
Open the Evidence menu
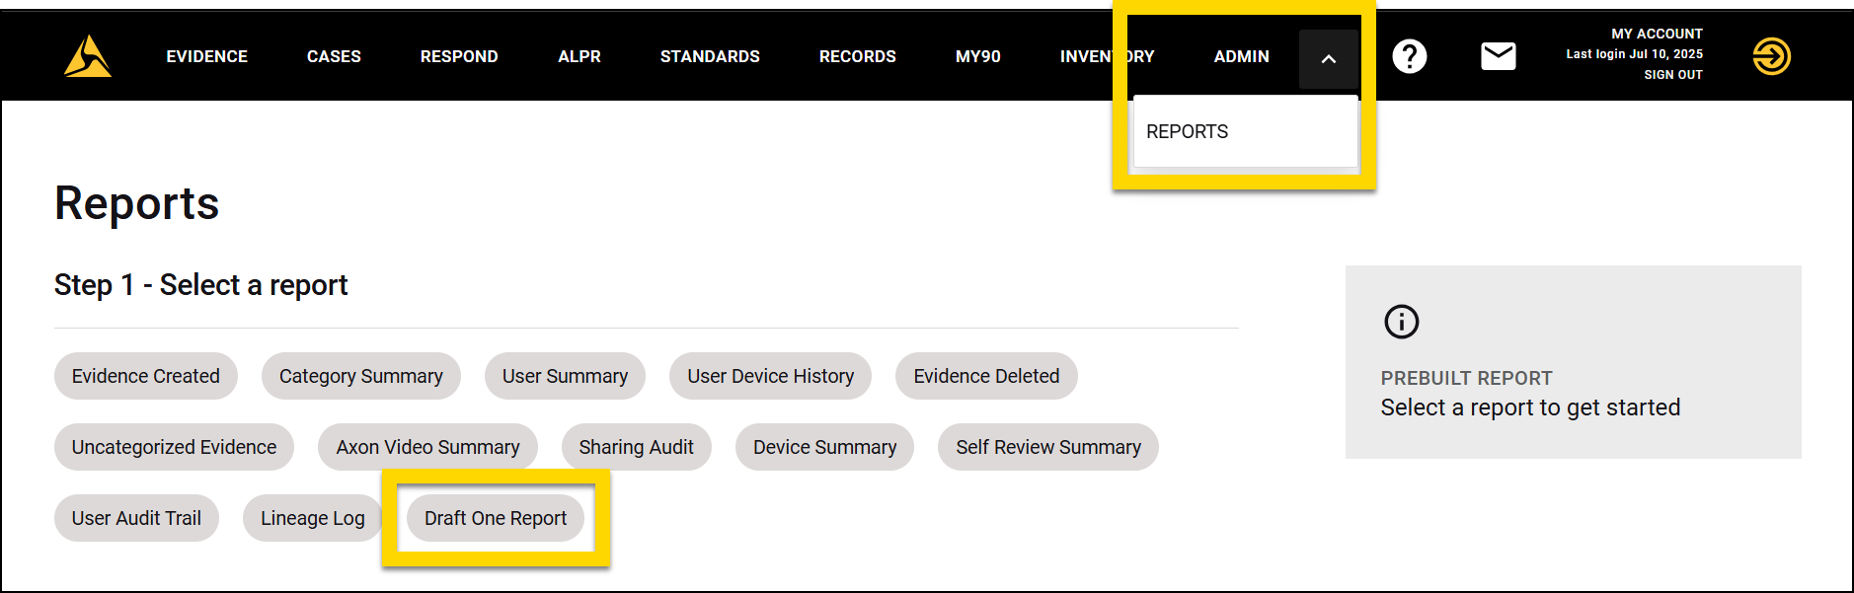pos(206,56)
